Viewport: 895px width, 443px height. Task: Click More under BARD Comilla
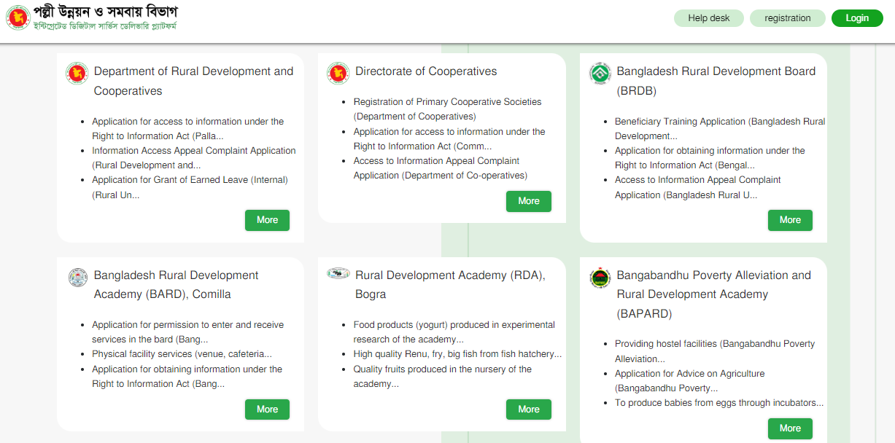point(267,409)
